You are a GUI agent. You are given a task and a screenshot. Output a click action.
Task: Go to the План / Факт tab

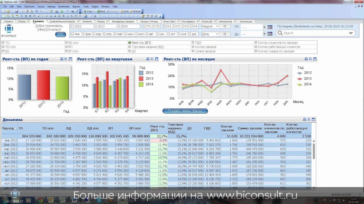169,21
